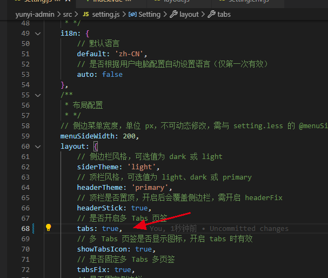Click line number 61 in the gutter
This screenshot has width=328, height=278.
click(x=25, y=156)
